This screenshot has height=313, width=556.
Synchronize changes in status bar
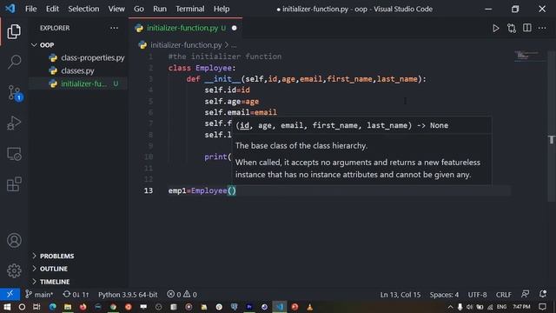click(x=76, y=295)
